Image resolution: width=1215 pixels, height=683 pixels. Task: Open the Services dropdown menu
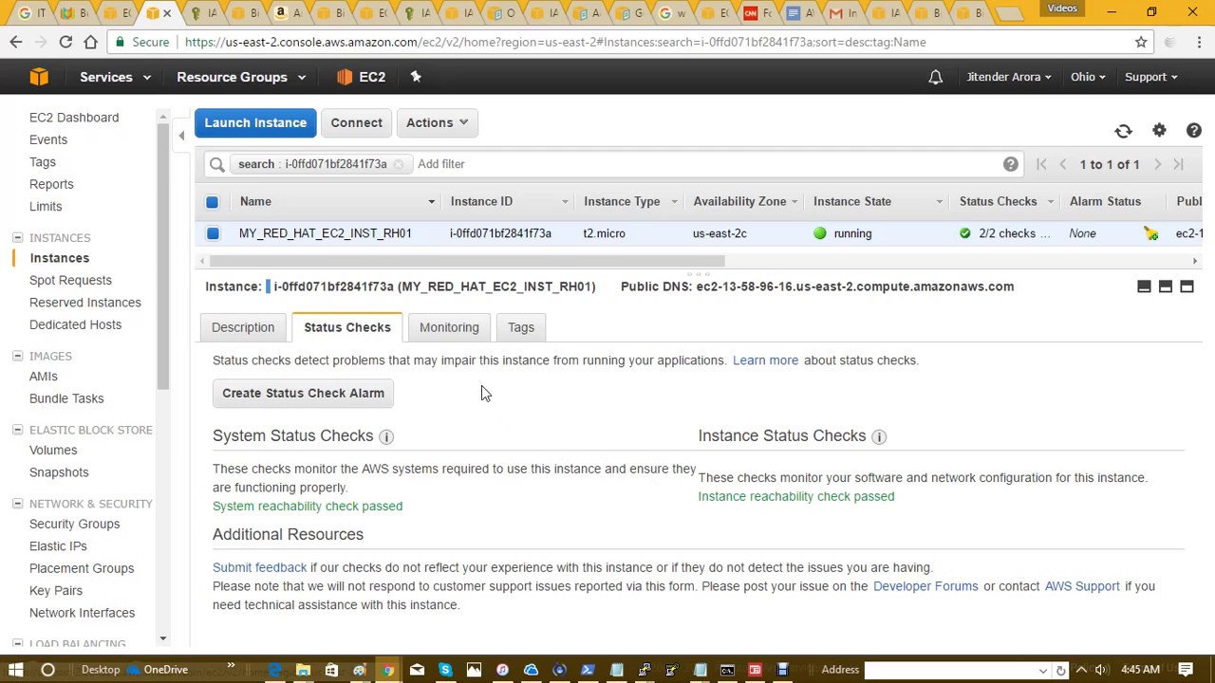pyautogui.click(x=115, y=77)
